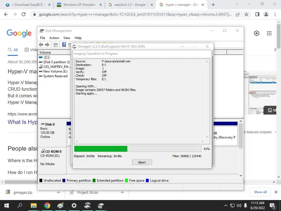This screenshot has height=211, width=281.
Task: Open Chrome tab search chevron
Action: coord(237,4)
